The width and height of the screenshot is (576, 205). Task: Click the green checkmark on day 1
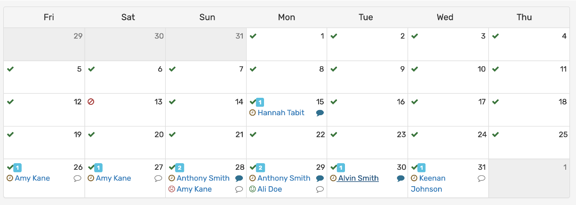point(253,36)
